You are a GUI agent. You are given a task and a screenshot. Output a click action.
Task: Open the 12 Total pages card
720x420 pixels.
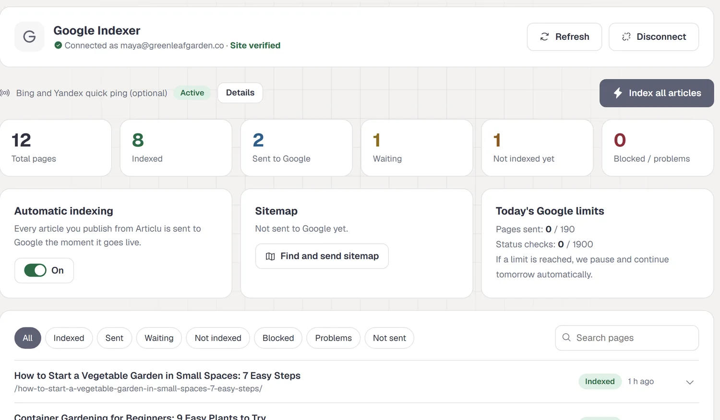click(x=56, y=148)
